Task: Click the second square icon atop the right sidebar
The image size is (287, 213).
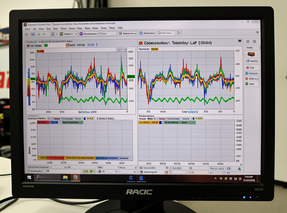Action: pos(254,42)
